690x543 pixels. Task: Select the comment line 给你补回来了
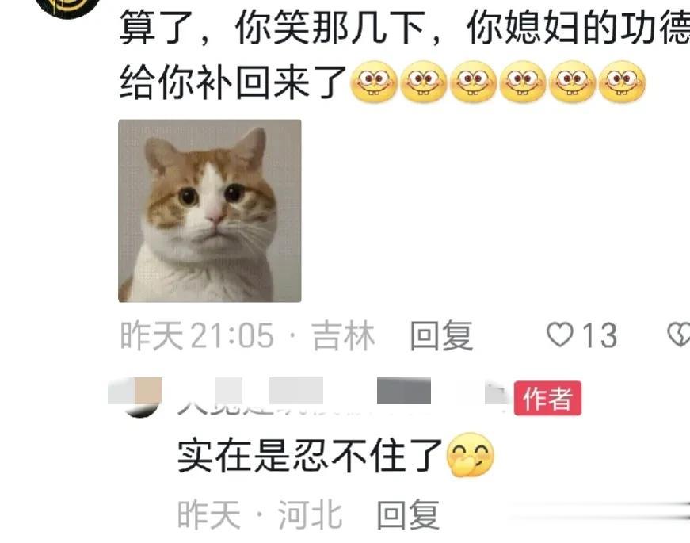click(232, 82)
